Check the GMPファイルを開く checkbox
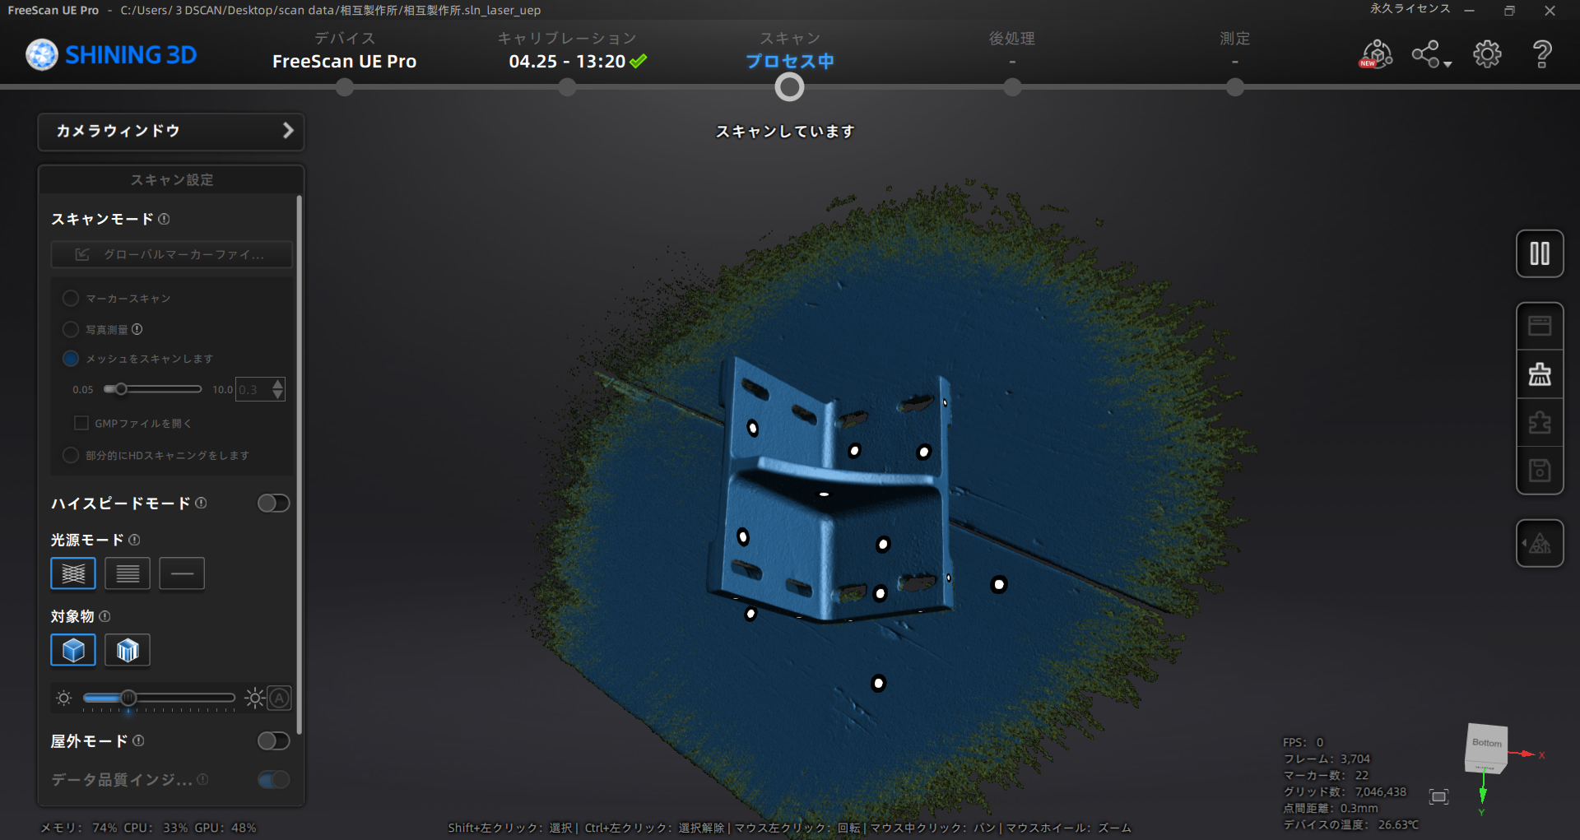Screen dimensions: 1580x840 coord(81,423)
